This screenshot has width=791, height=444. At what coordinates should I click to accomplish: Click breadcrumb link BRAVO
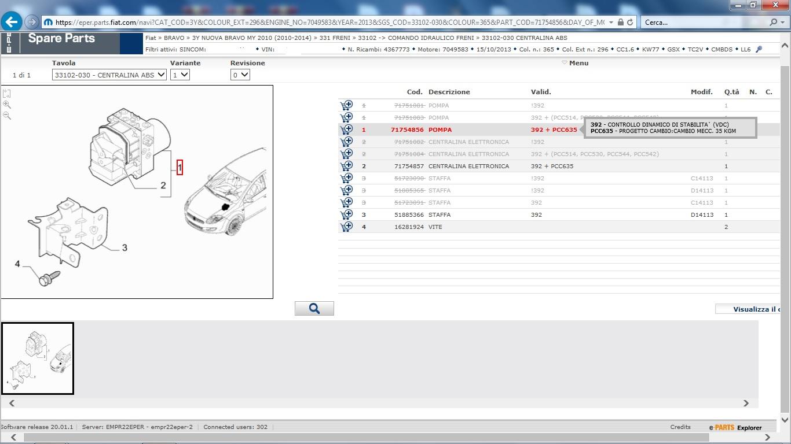tap(174, 38)
